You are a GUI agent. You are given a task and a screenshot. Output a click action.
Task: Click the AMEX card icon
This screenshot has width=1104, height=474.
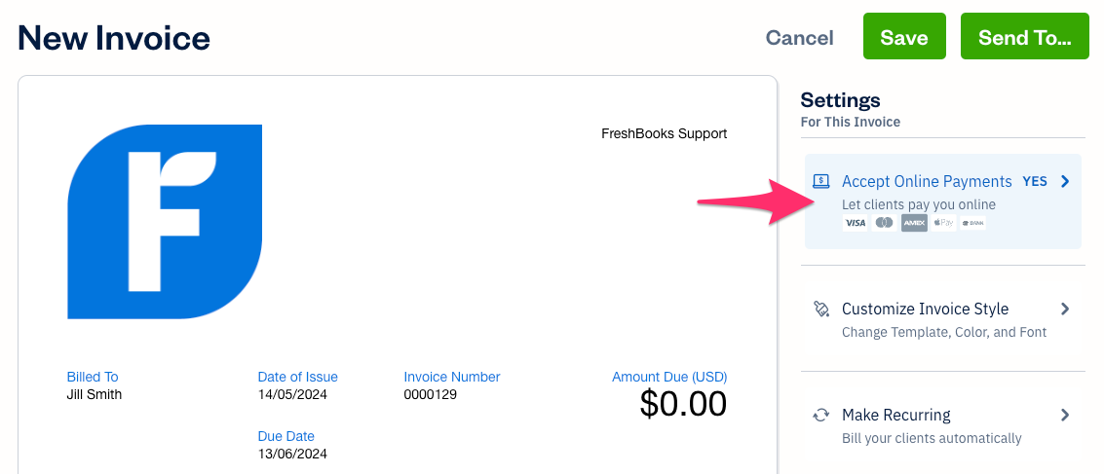pos(914,223)
